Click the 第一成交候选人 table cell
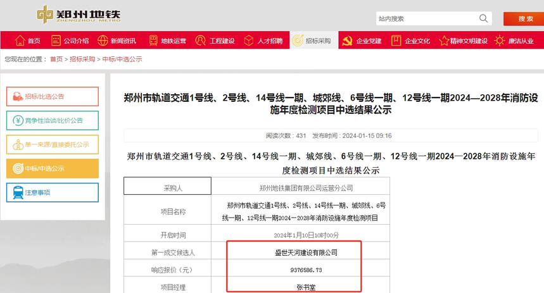This screenshot has width=544, height=293. 168,251
